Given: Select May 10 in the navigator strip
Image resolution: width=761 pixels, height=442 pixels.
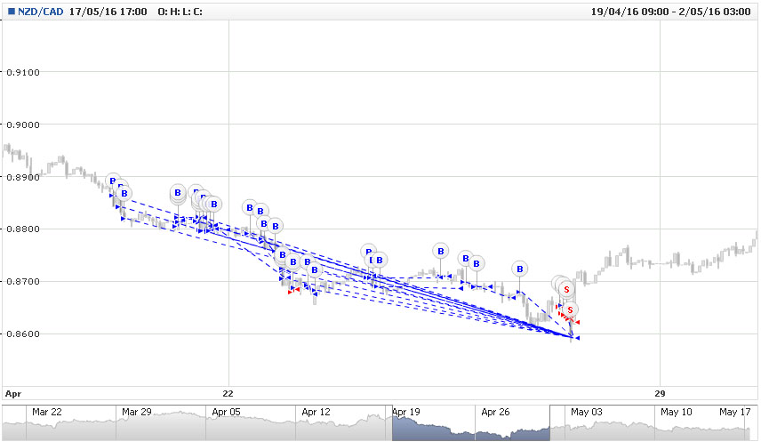Looking at the screenshot, I should (x=675, y=413).
